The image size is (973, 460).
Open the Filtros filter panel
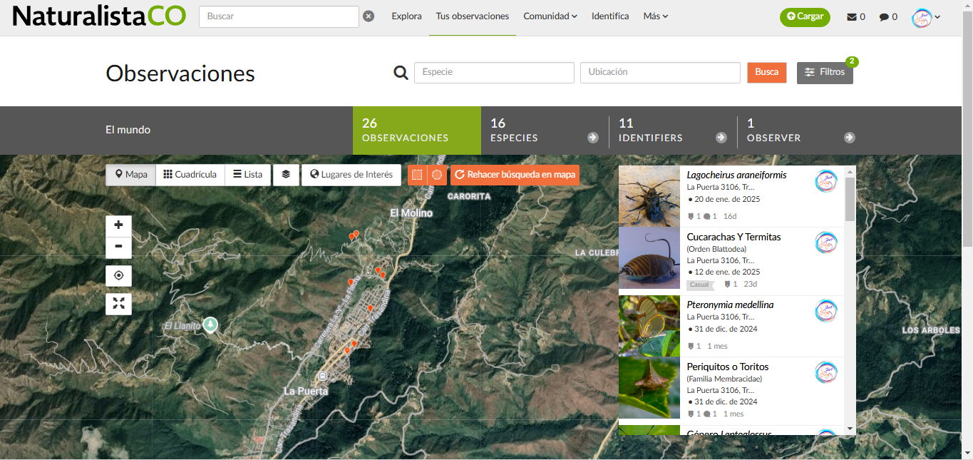[x=825, y=73]
